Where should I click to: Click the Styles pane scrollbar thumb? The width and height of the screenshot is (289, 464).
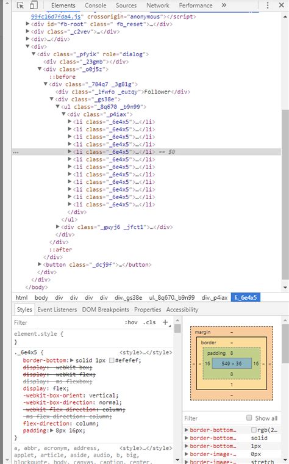click(177, 328)
